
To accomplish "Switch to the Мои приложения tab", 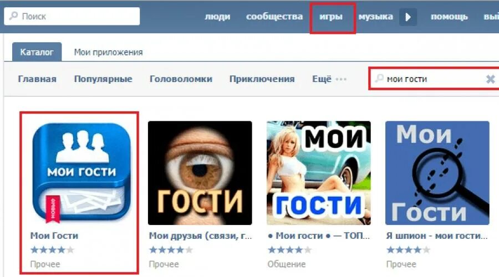I will pyautogui.click(x=108, y=52).
